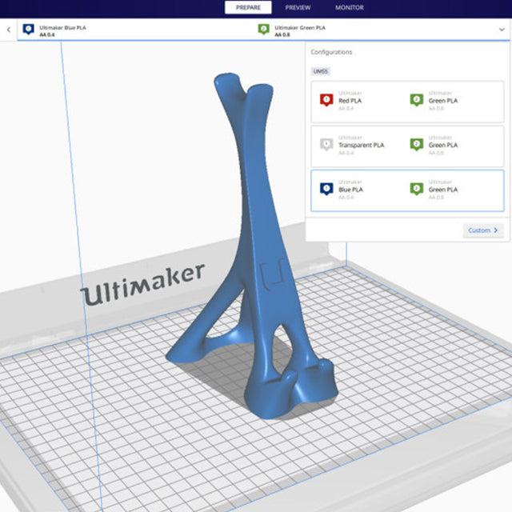Collapse configuration panel with down chevron
This screenshot has height=512, width=512.
click(x=502, y=30)
